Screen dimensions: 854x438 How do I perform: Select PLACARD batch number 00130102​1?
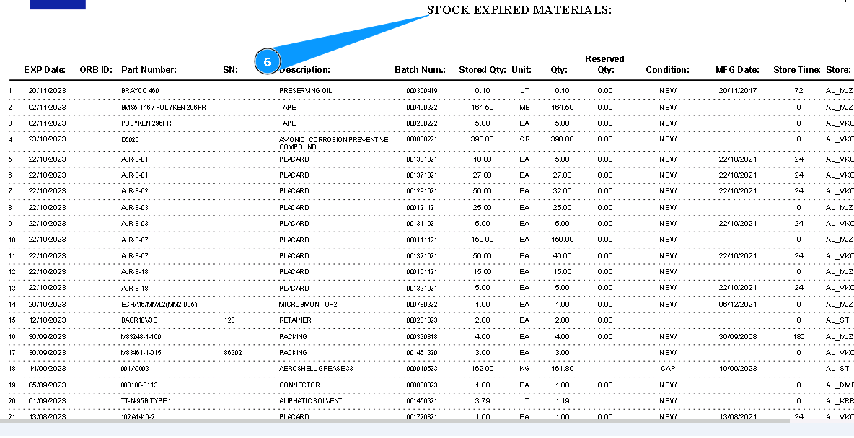(421, 159)
